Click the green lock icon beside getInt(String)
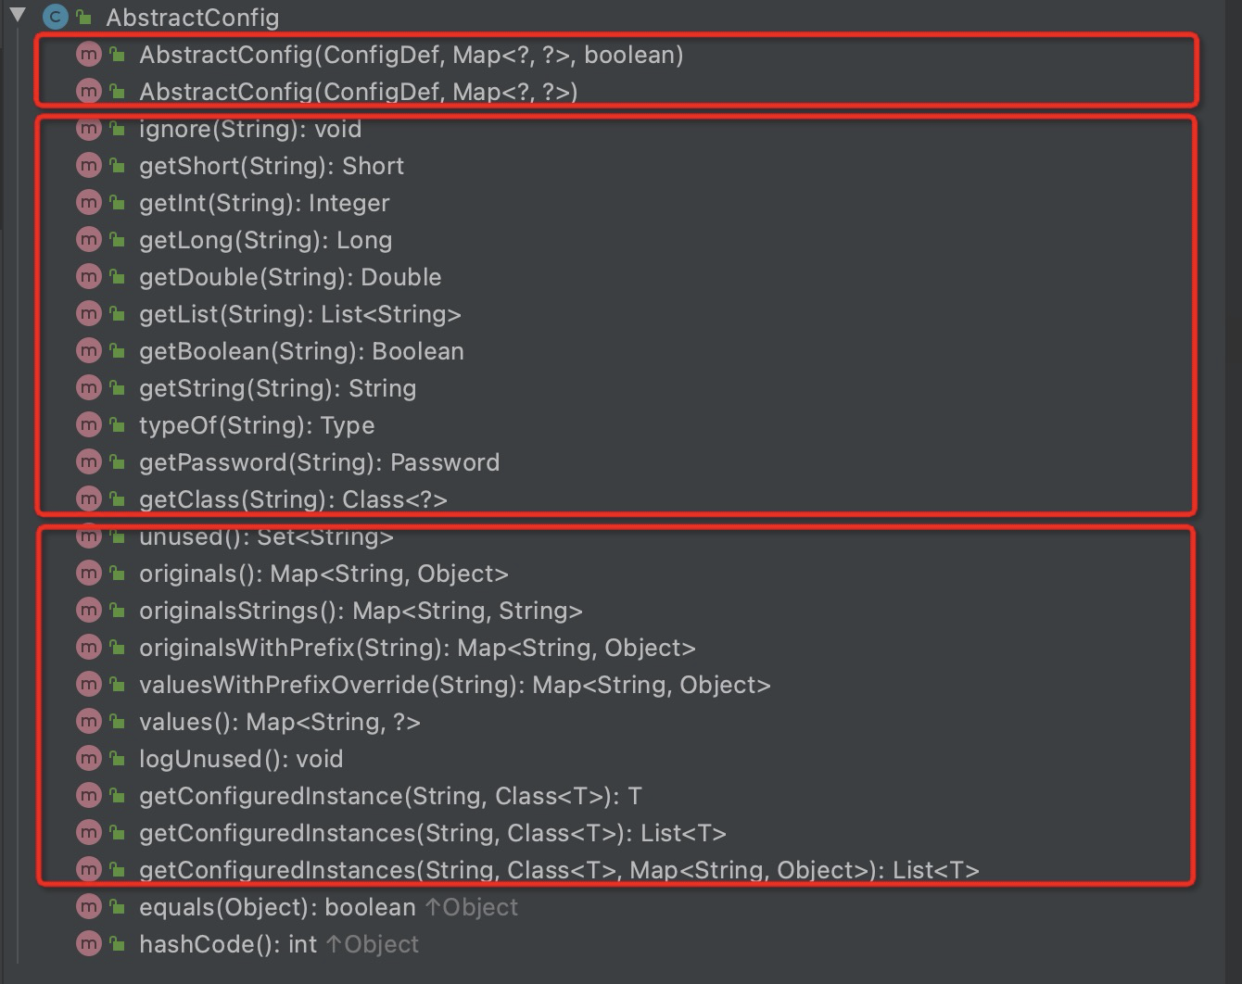Screen dimensions: 1242x984 pos(117,202)
